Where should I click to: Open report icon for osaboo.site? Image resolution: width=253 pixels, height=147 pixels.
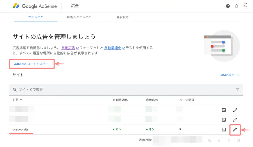point(224,130)
